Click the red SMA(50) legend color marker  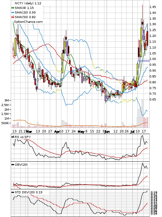coord(13,17)
